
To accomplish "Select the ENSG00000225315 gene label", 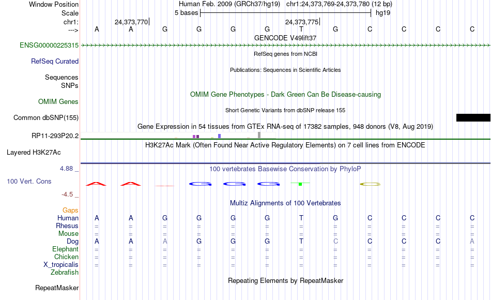I will pyautogui.click(x=49, y=45).
